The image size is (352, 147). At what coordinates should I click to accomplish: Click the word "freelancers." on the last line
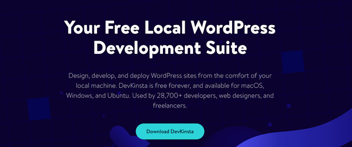[170, 106]
